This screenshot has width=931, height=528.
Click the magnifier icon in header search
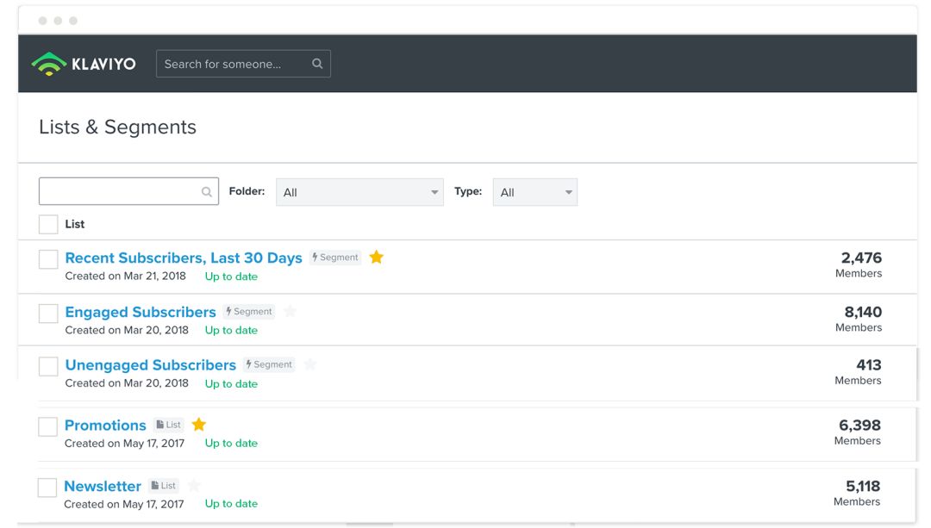click(x=317, y=64)
